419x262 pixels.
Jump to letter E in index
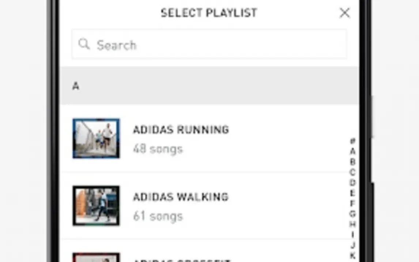pos(353,193)
